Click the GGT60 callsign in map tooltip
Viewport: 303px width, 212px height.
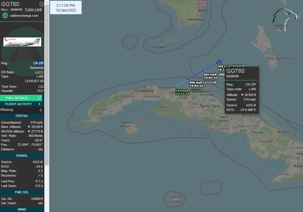click(235, 71)
